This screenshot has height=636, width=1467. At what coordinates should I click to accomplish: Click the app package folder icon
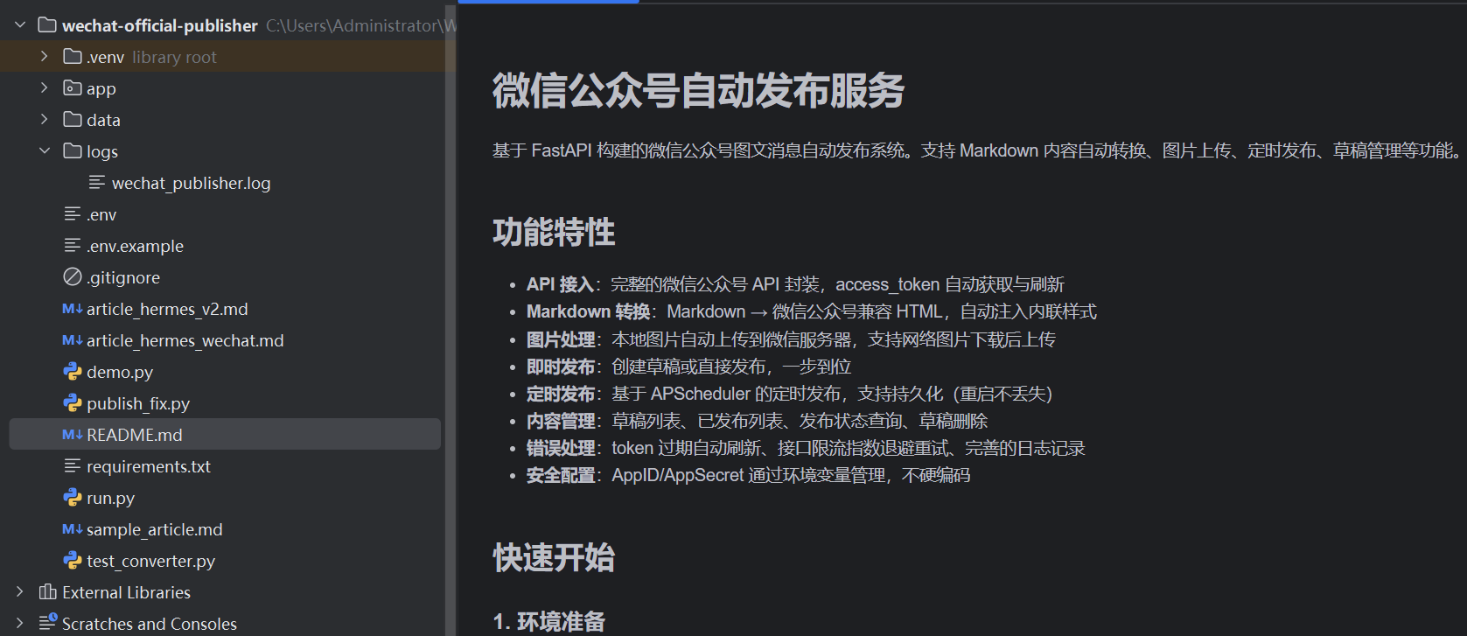(x=73, y=88)
